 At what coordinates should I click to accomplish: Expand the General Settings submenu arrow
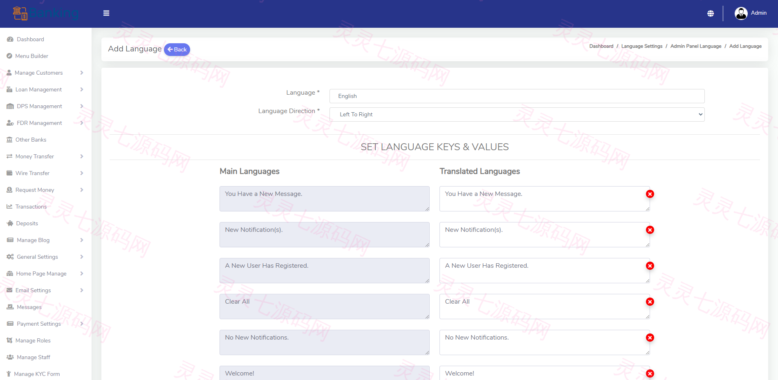82,257
